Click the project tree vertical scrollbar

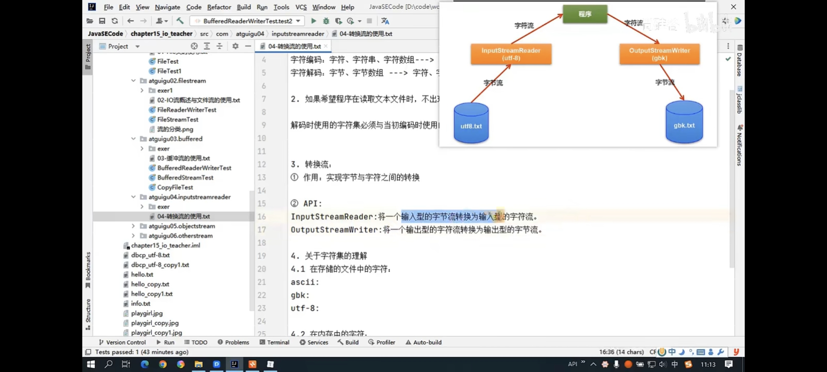point(251,250)
